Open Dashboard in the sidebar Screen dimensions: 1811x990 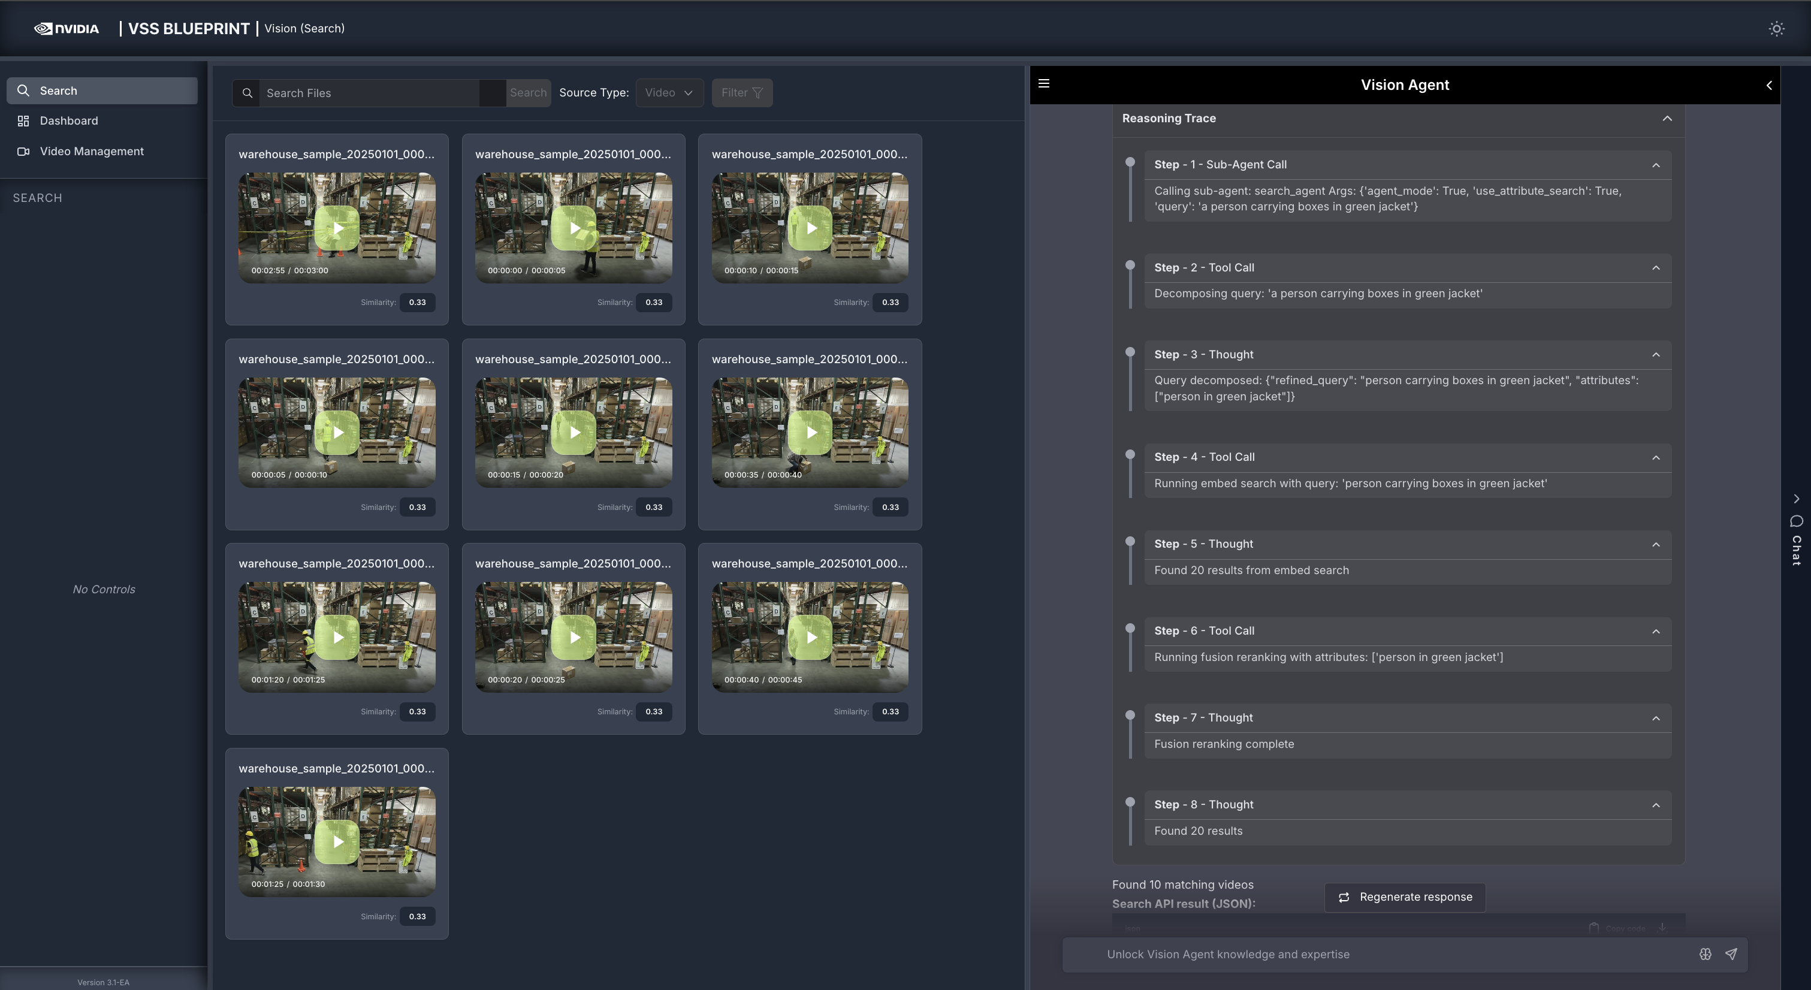tap(69, 121)
